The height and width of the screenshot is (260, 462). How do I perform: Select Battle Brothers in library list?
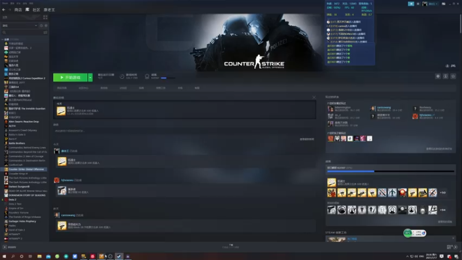coord(17,143)
